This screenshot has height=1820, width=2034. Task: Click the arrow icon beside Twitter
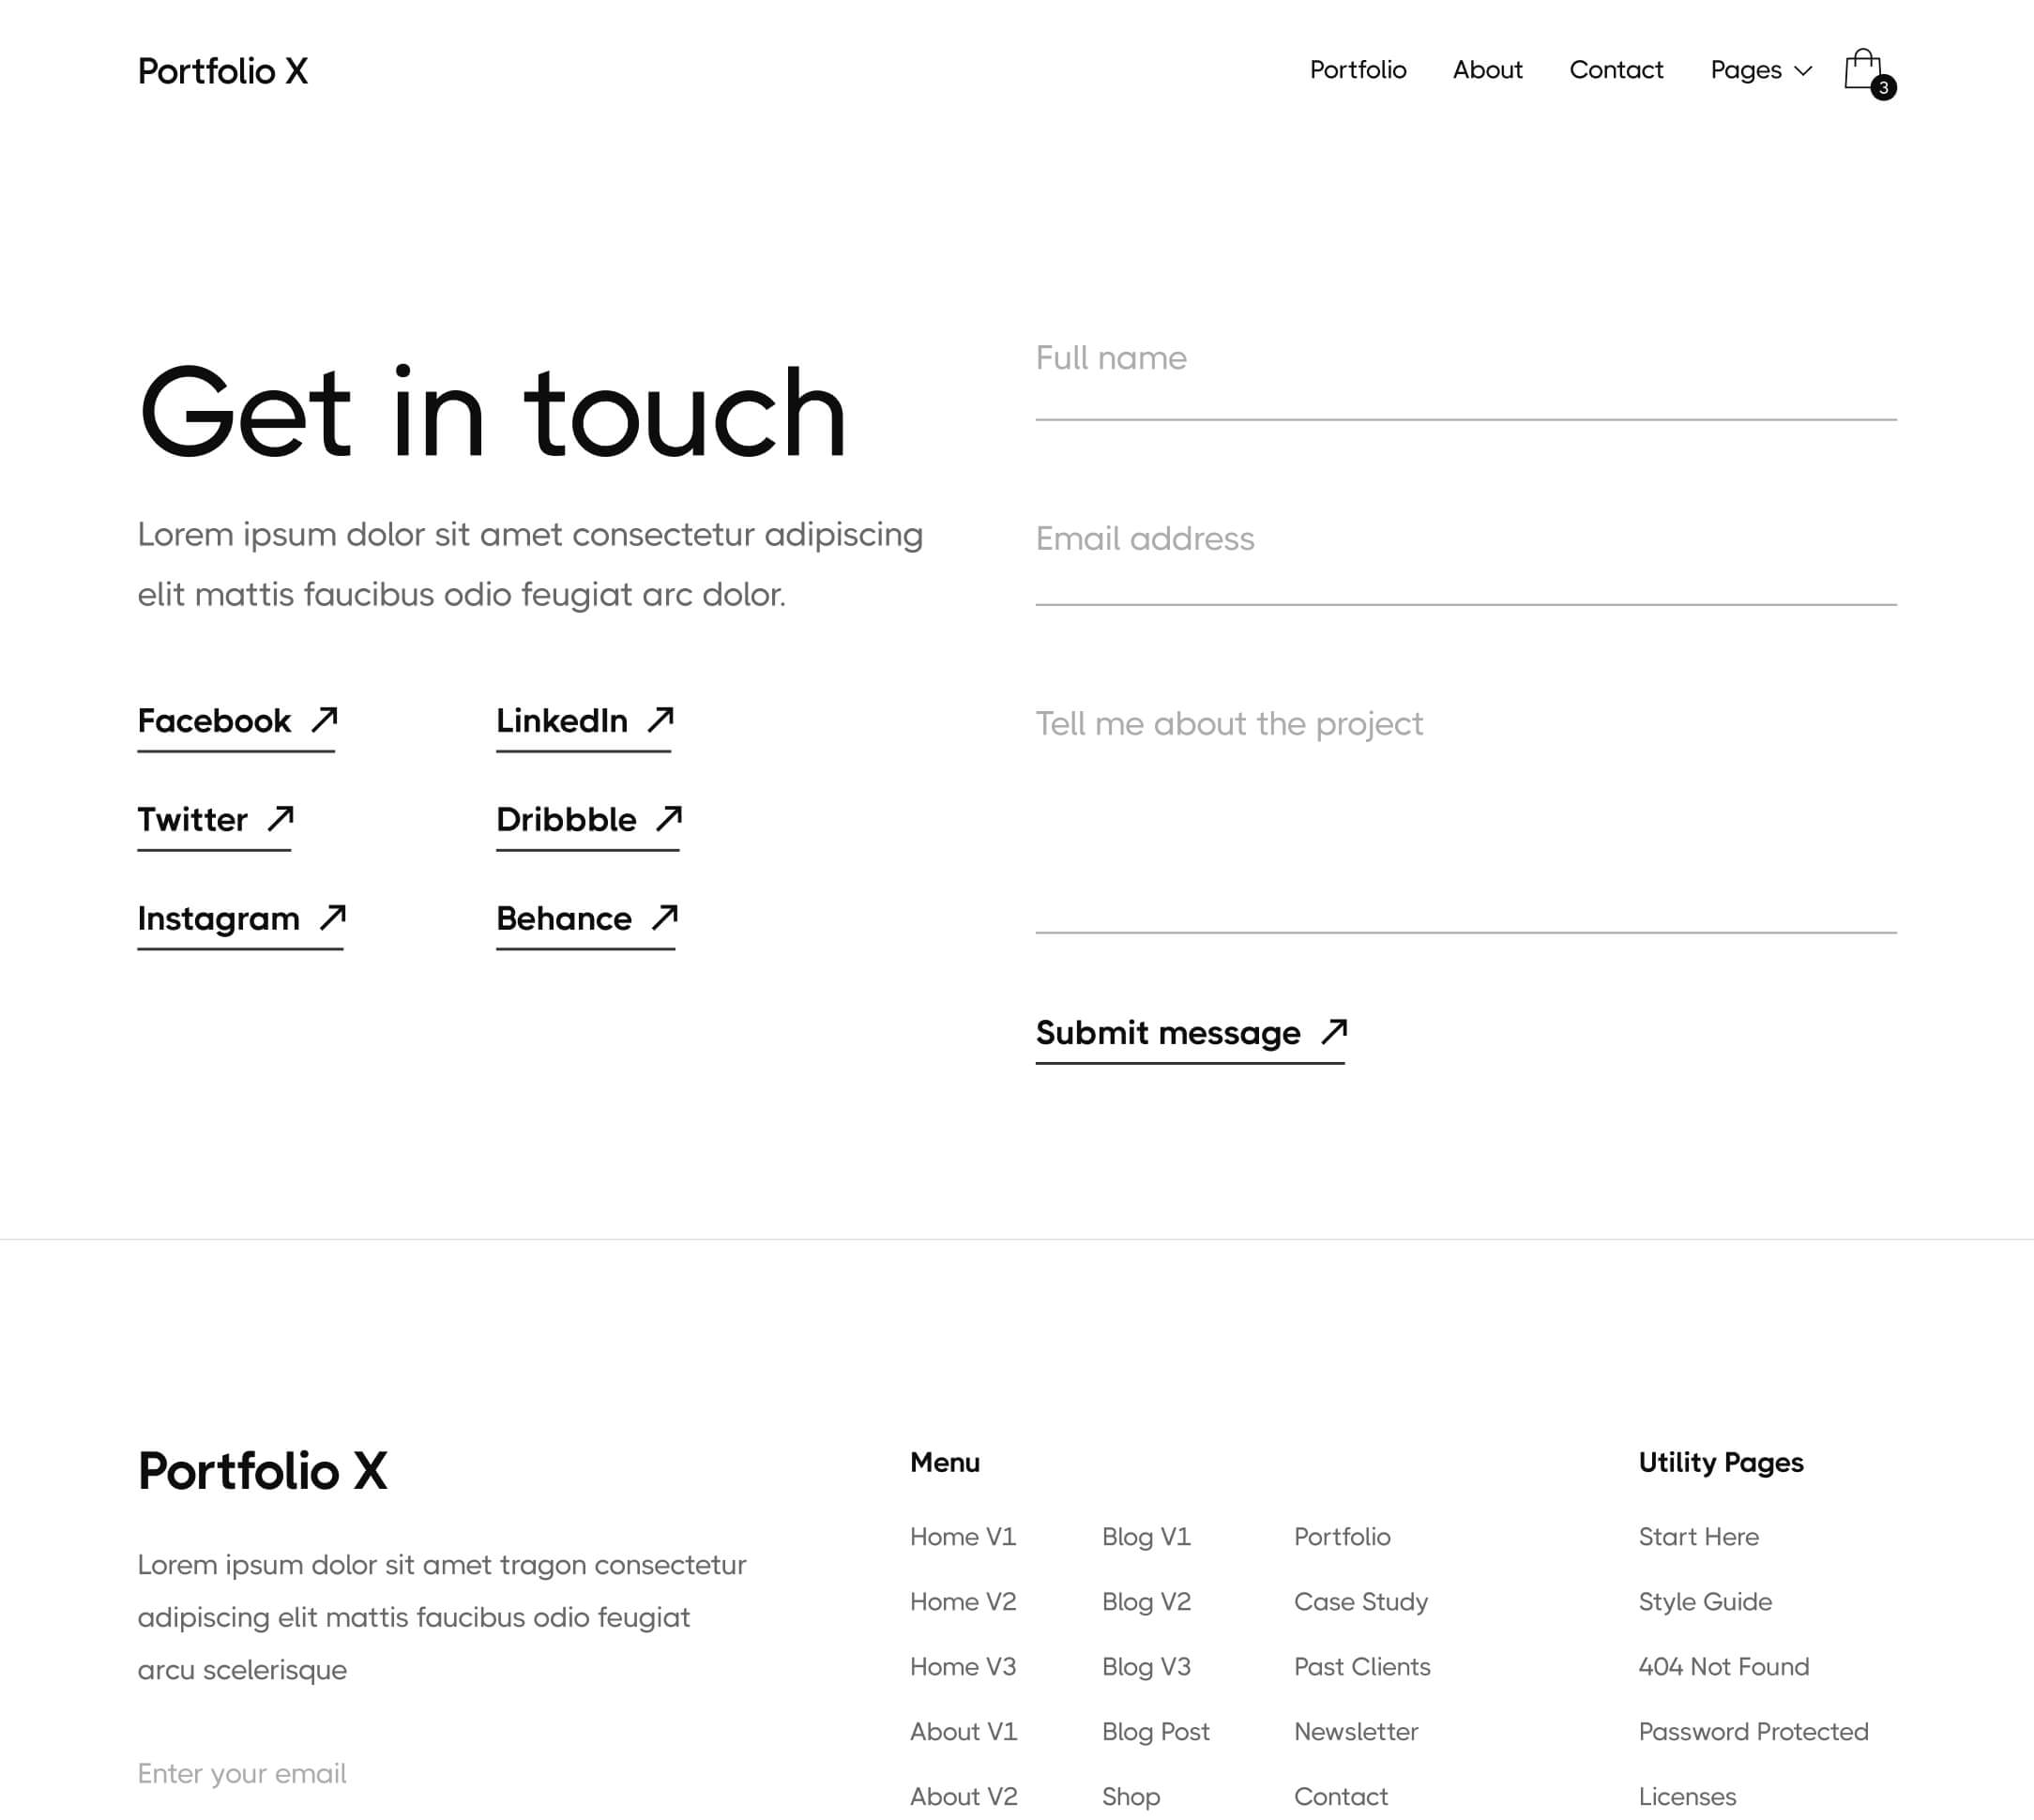pyautogui.click(x=281, y=819)
